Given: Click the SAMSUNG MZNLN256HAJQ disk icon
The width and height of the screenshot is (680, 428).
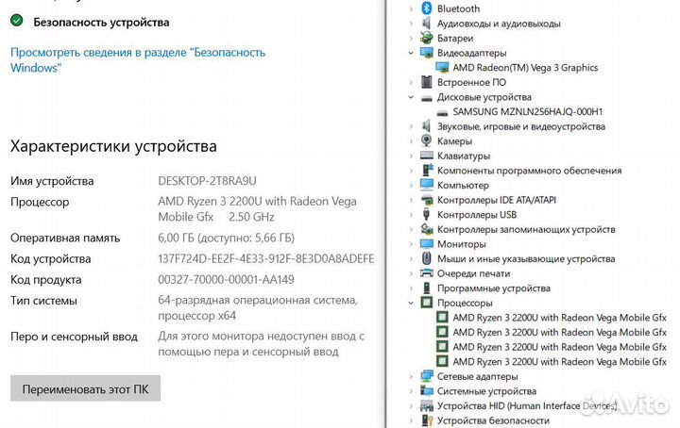Looking at the screenshot, I should coord(442,112).
